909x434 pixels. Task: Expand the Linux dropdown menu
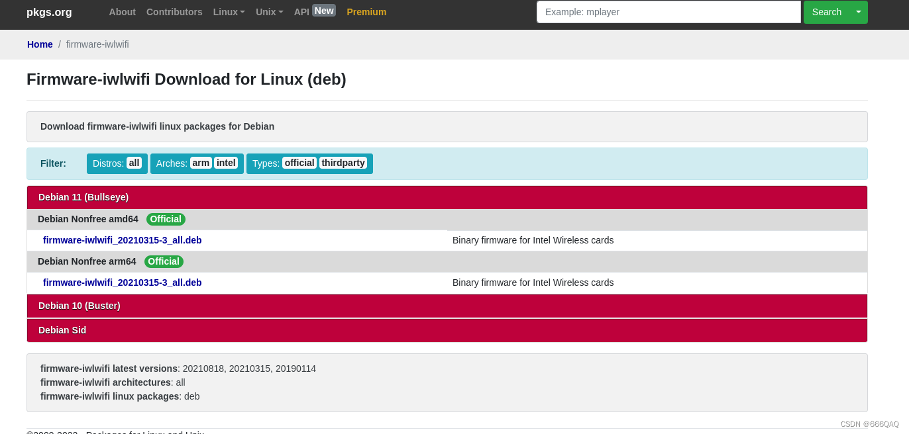[x=229, y=12]
